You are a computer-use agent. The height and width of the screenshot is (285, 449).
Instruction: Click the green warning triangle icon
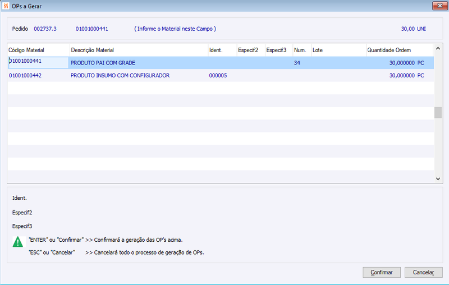tap(18, 242)
